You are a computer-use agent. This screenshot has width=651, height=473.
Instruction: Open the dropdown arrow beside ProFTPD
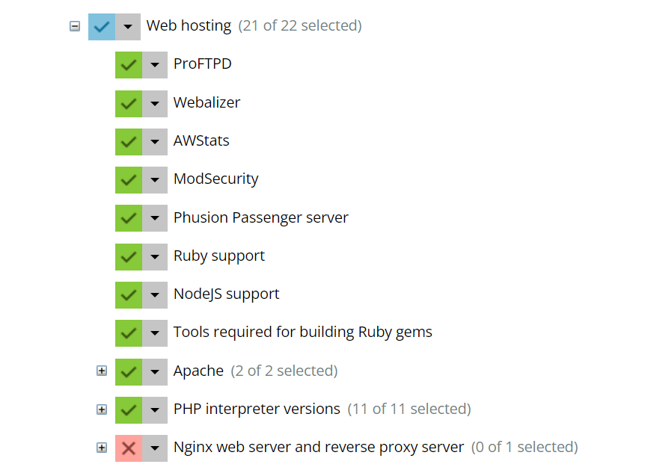coord(155,64)
